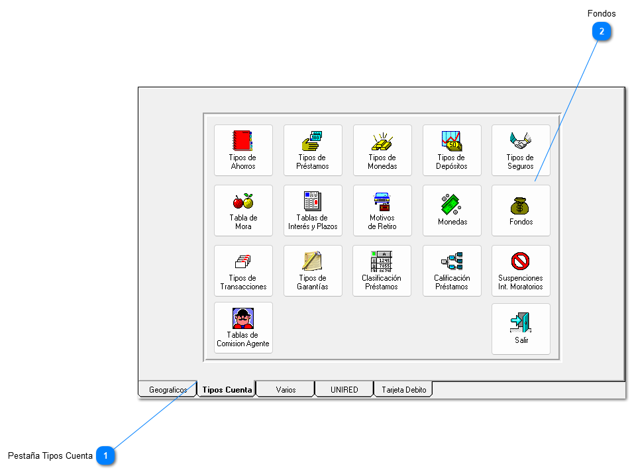Select Tipos de Garantías
This screenshot has height=472, width=632.
coord(313,270)
